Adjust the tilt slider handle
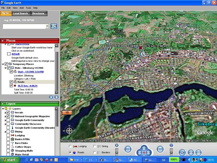217x163 pixels. tap(171, 152)
